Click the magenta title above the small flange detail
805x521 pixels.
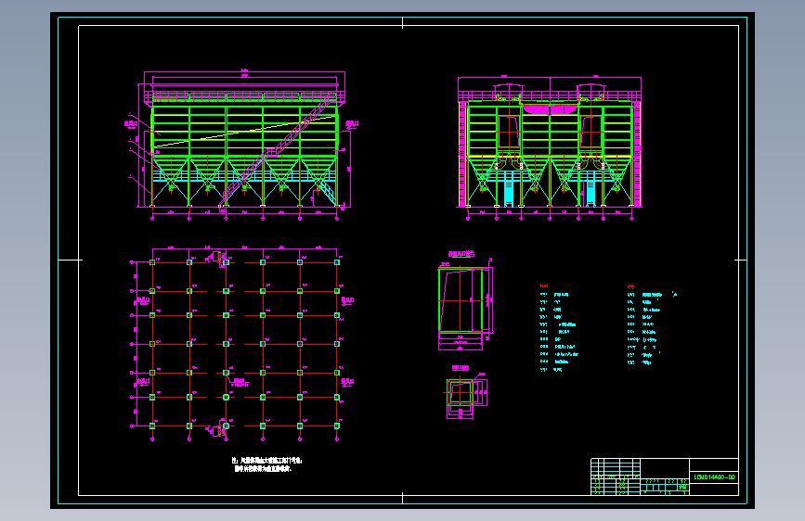460,368
